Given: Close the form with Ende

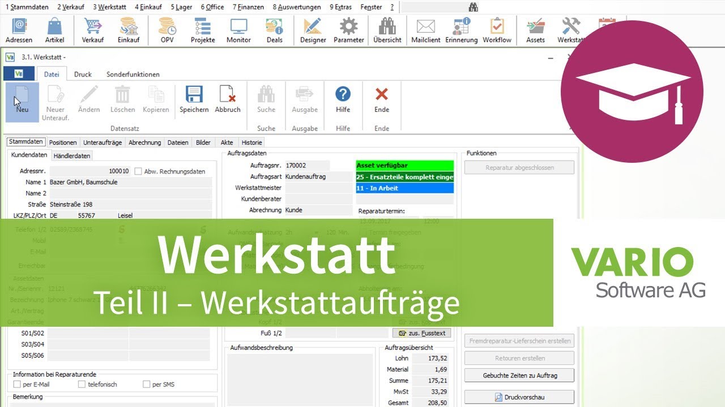Looking at the screenshot, I should (x=382, y=99).
